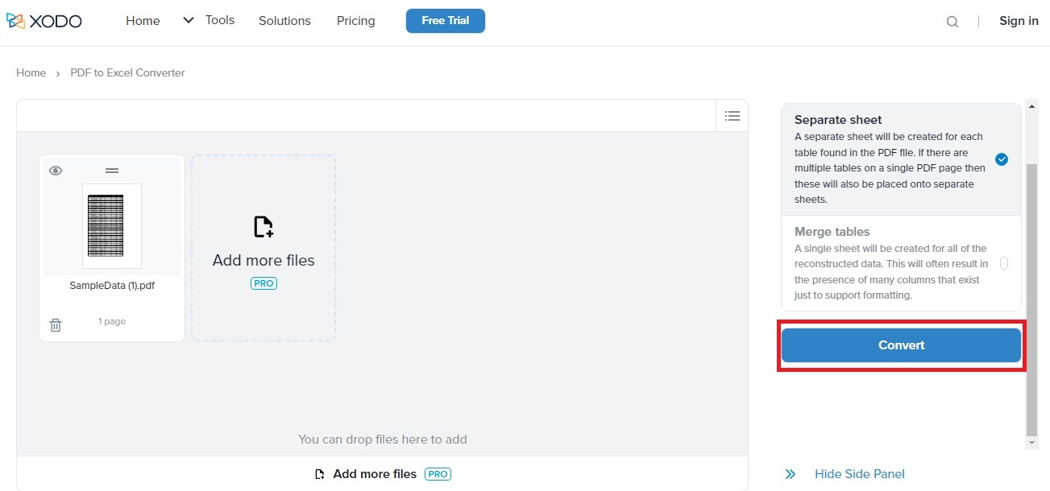
Task: Delete SampleData file with trash icon
Action: (x=56, y=325)
